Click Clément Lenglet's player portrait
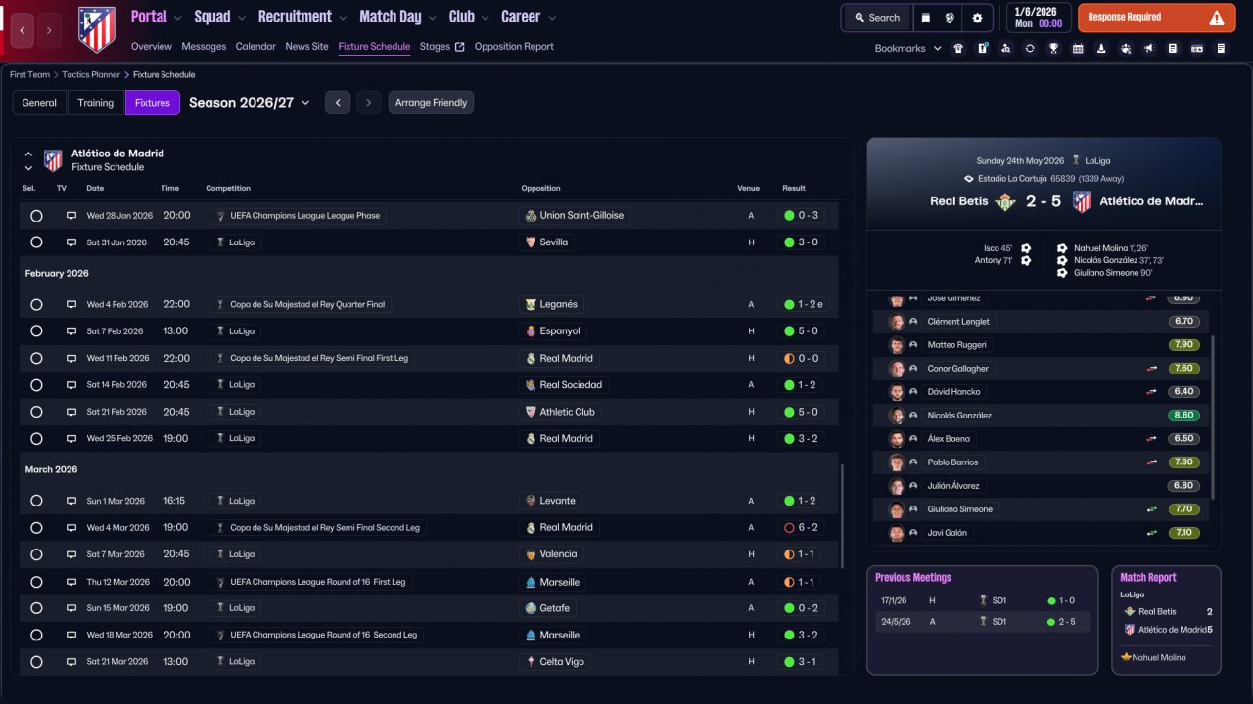1253x704 pixels. pos(896,322)
